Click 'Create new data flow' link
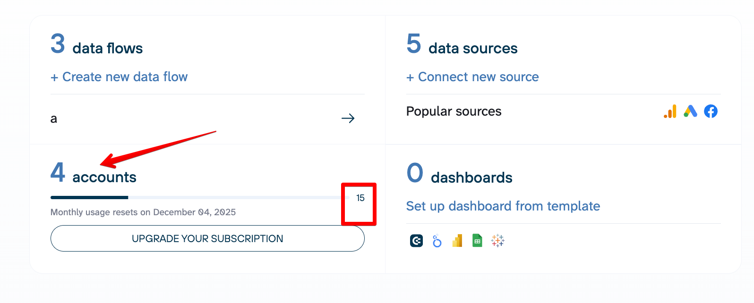Image resolution: width=754 pixels, height=303 pixels. pyautogui.click(x=119, y=77)
